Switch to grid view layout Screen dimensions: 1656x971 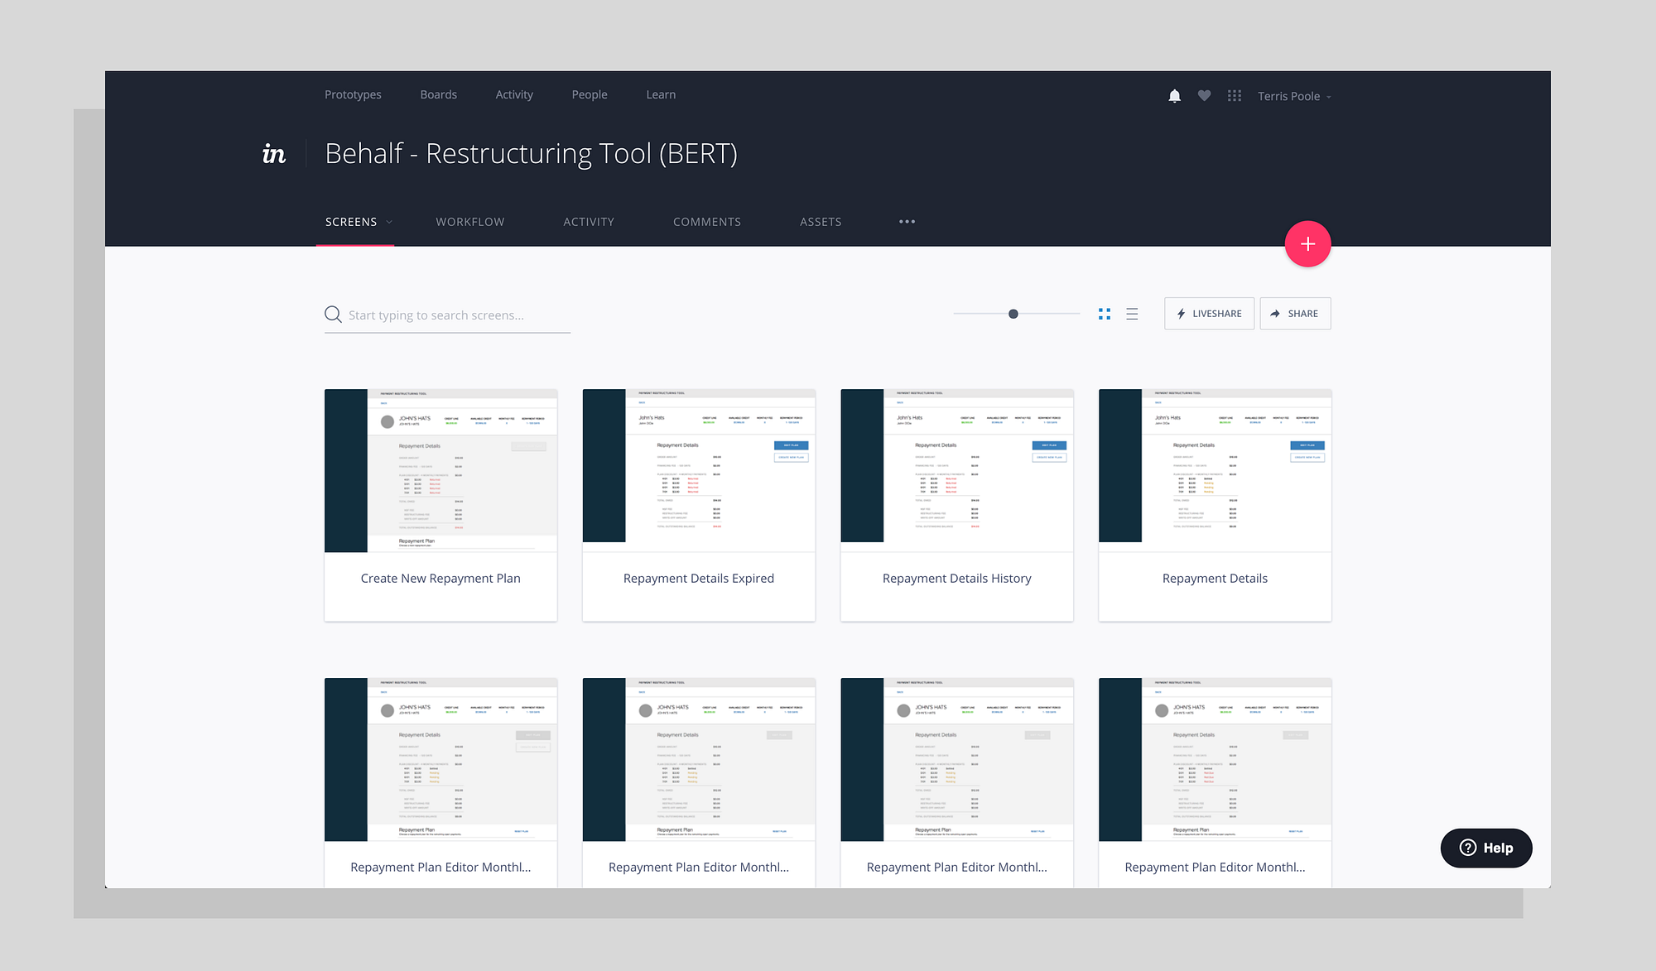click(x=1105, y=314)
